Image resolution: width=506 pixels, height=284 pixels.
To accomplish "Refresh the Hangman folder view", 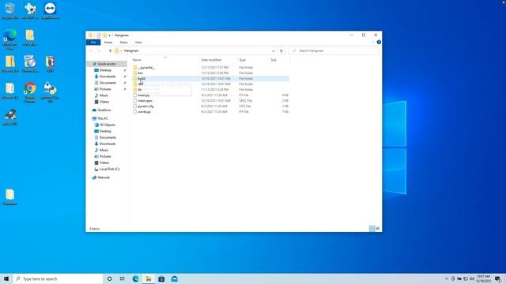I will pos(281,50).
